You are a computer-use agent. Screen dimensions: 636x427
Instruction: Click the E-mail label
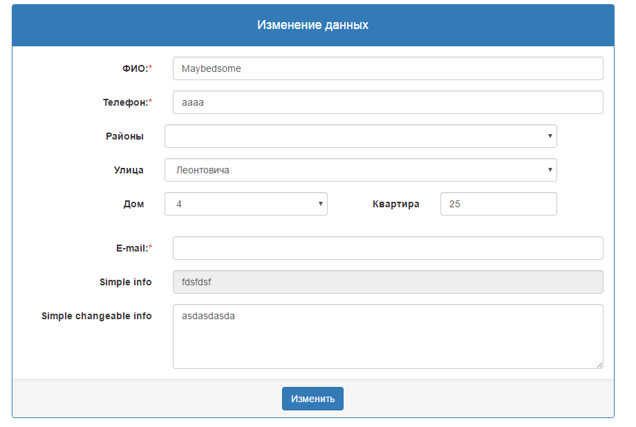[x=134, y=248]
